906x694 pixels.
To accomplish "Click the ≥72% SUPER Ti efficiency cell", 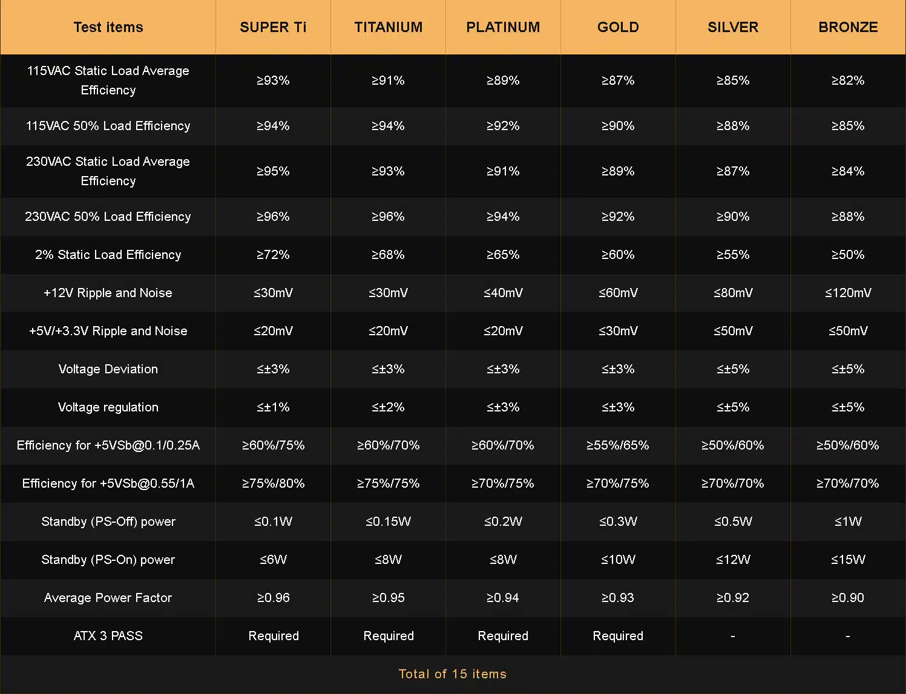I will point(273,255).
